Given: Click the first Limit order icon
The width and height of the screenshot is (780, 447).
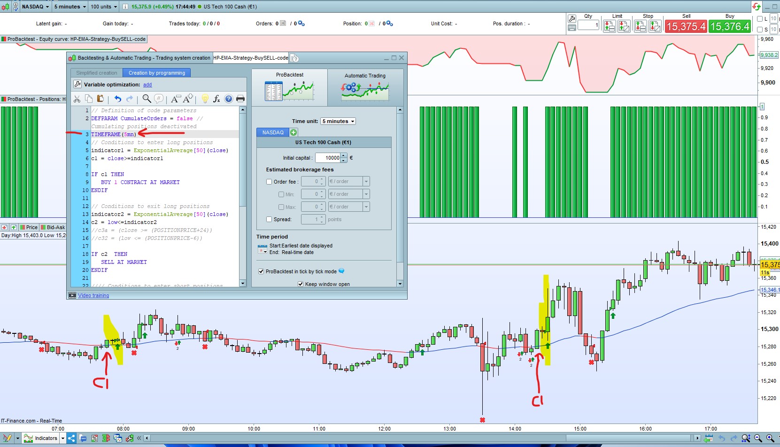Looking at the screenshot, I should 610,27.
